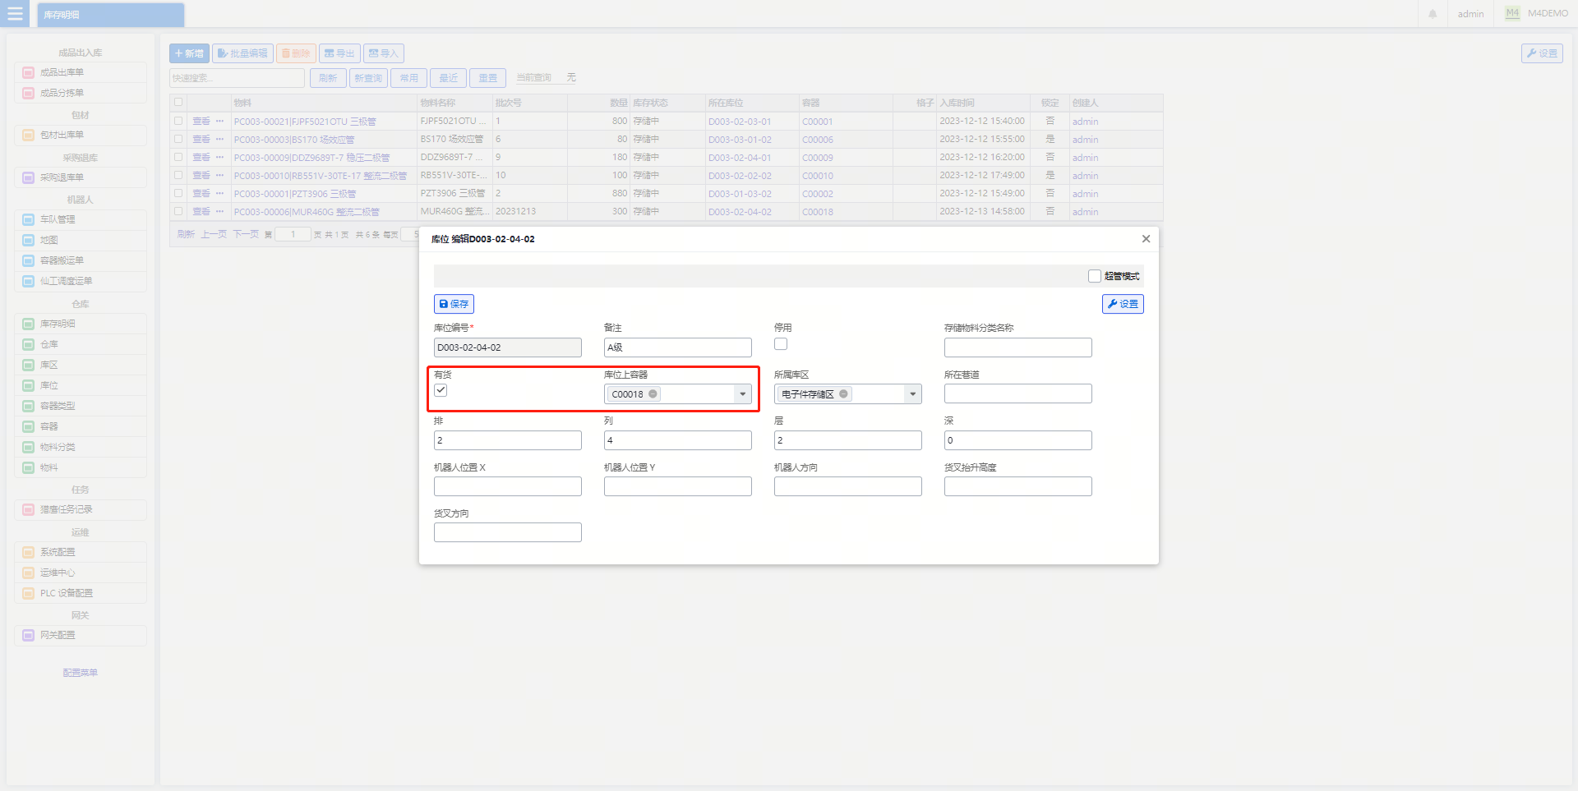This screenshot has height=791, width=1578.
Task: Remove the C00018 container tag
Action: click(x=653, y=394)
